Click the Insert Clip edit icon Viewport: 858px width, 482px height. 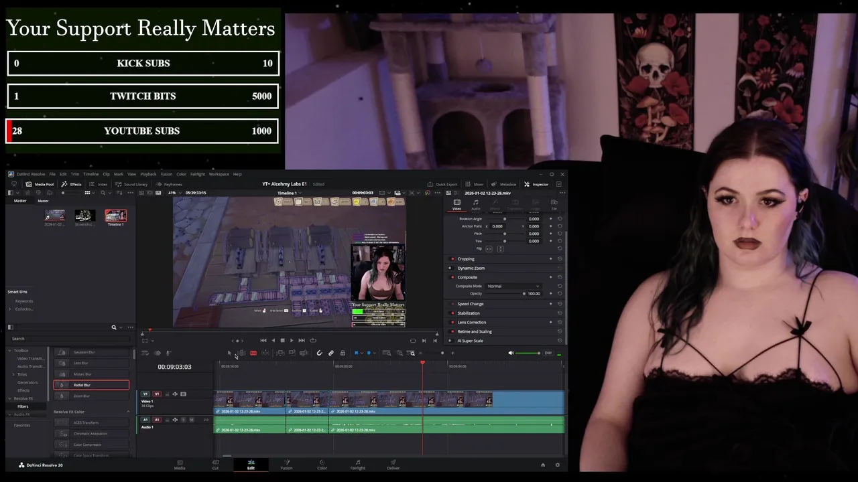(280, 353)
